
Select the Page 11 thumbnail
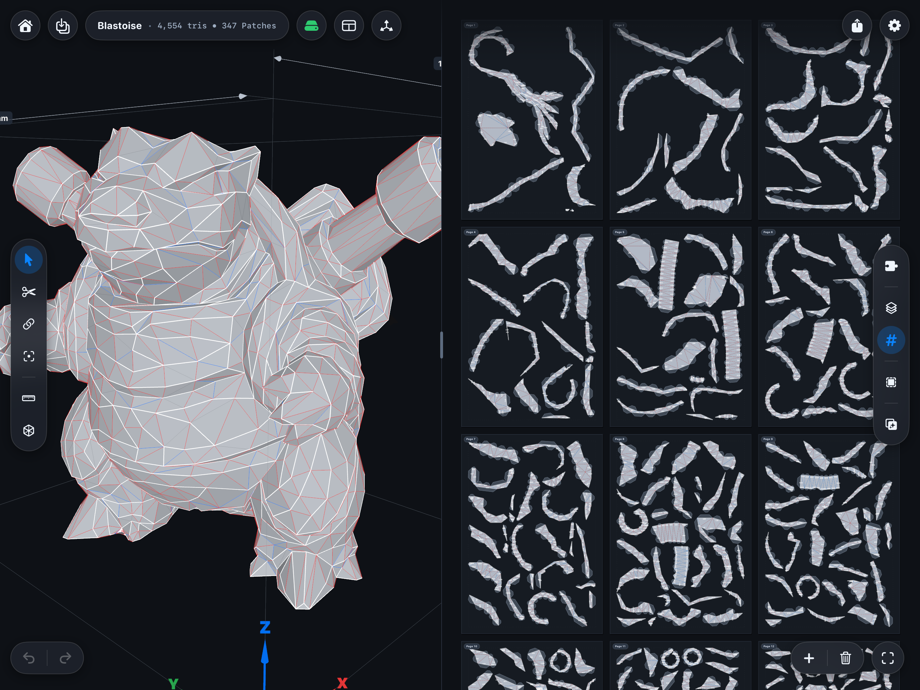[x=680, y=666]
